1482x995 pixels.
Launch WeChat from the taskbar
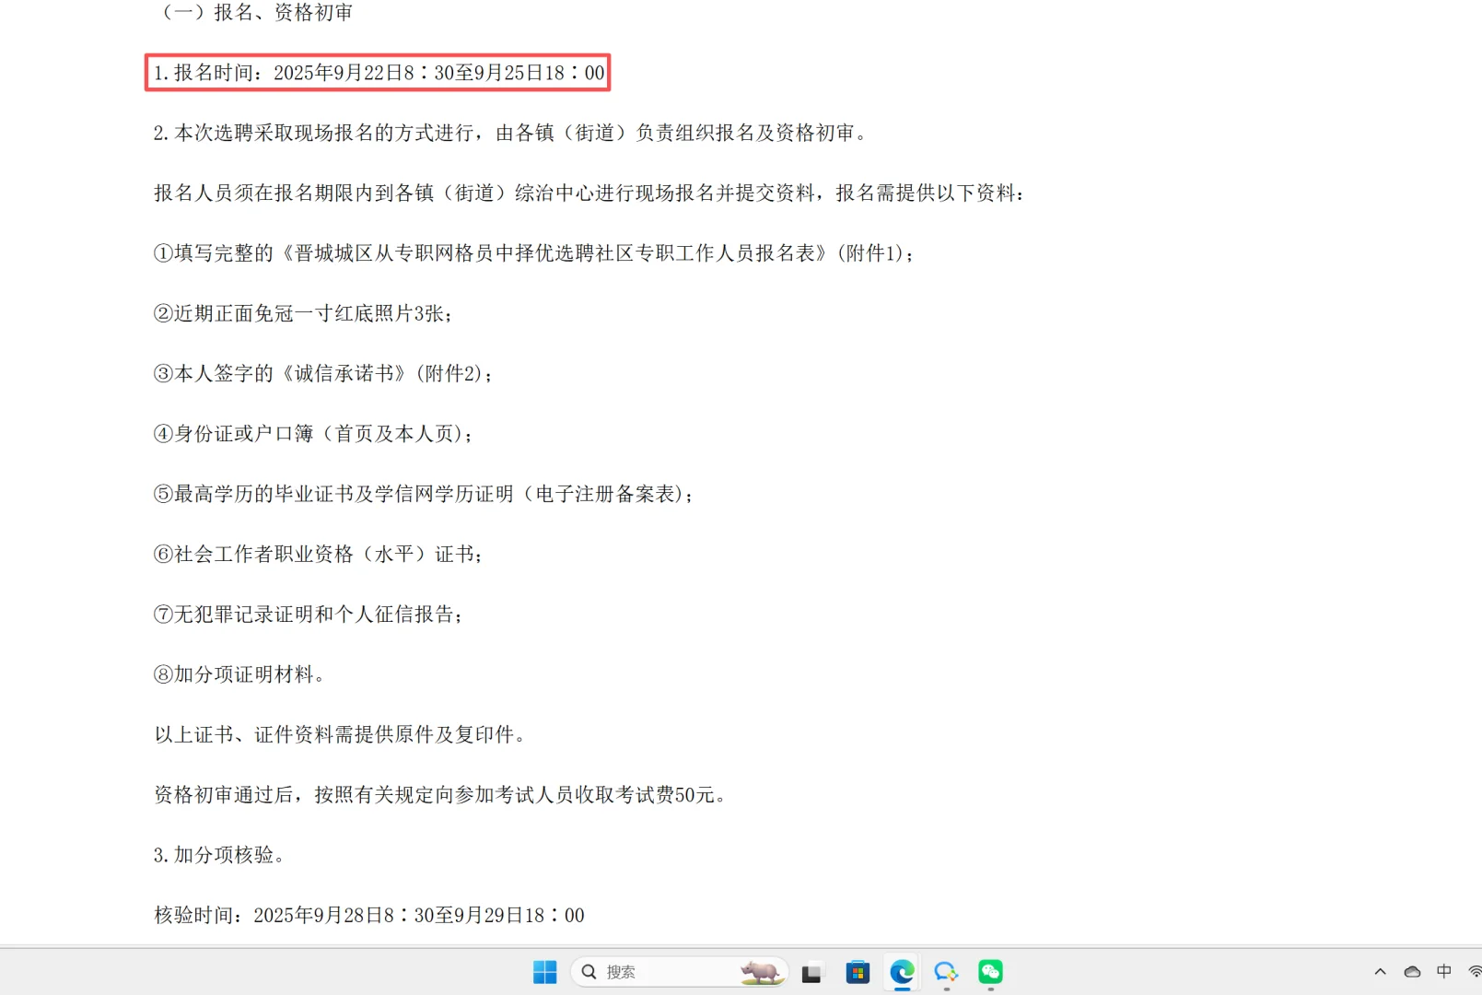click(990, 972)
